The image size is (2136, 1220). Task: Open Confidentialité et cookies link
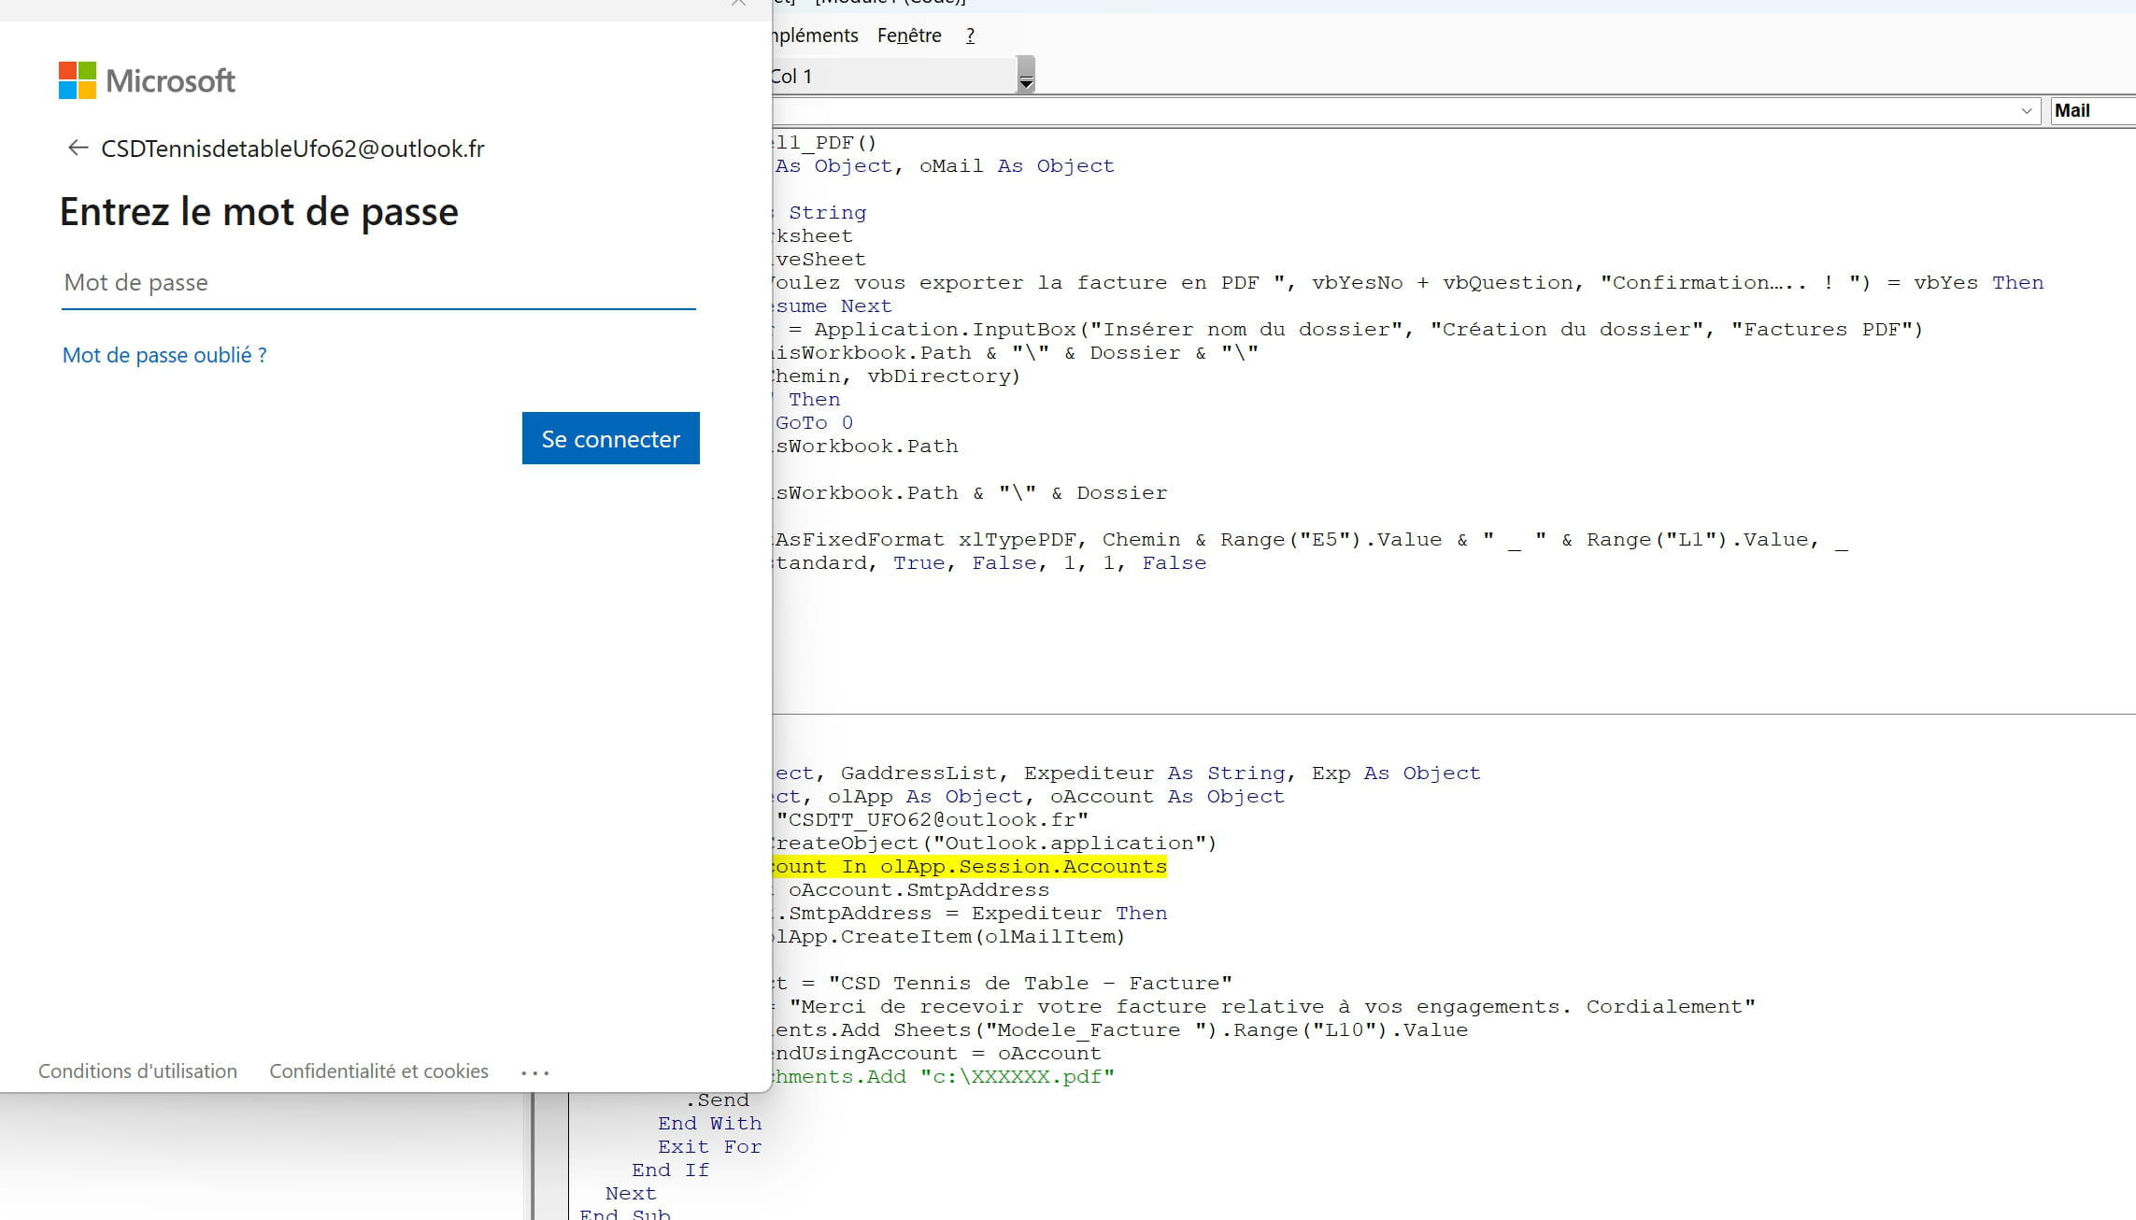click(378, 1071)
